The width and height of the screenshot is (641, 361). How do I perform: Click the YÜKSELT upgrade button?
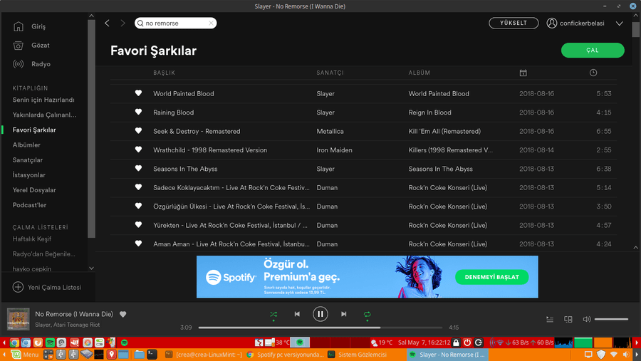[514, 23]
